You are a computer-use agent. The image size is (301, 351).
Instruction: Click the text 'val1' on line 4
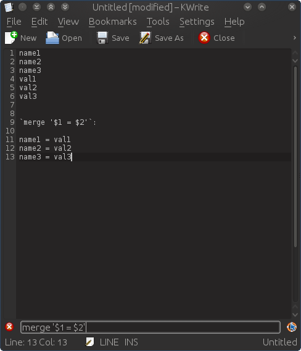click(x=28, y=79)
